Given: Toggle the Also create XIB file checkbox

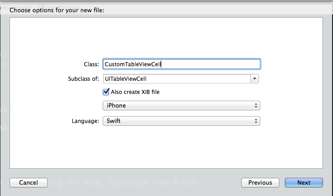Looking at the screenshot, I should click(x=106, y=92).
